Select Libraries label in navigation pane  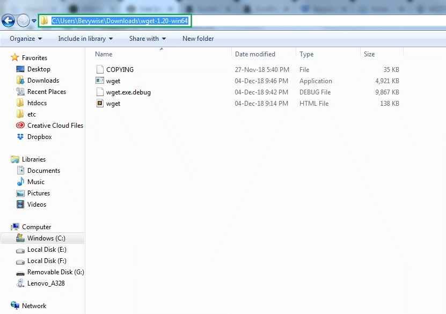pyautogui.click(x=34, y=159)
